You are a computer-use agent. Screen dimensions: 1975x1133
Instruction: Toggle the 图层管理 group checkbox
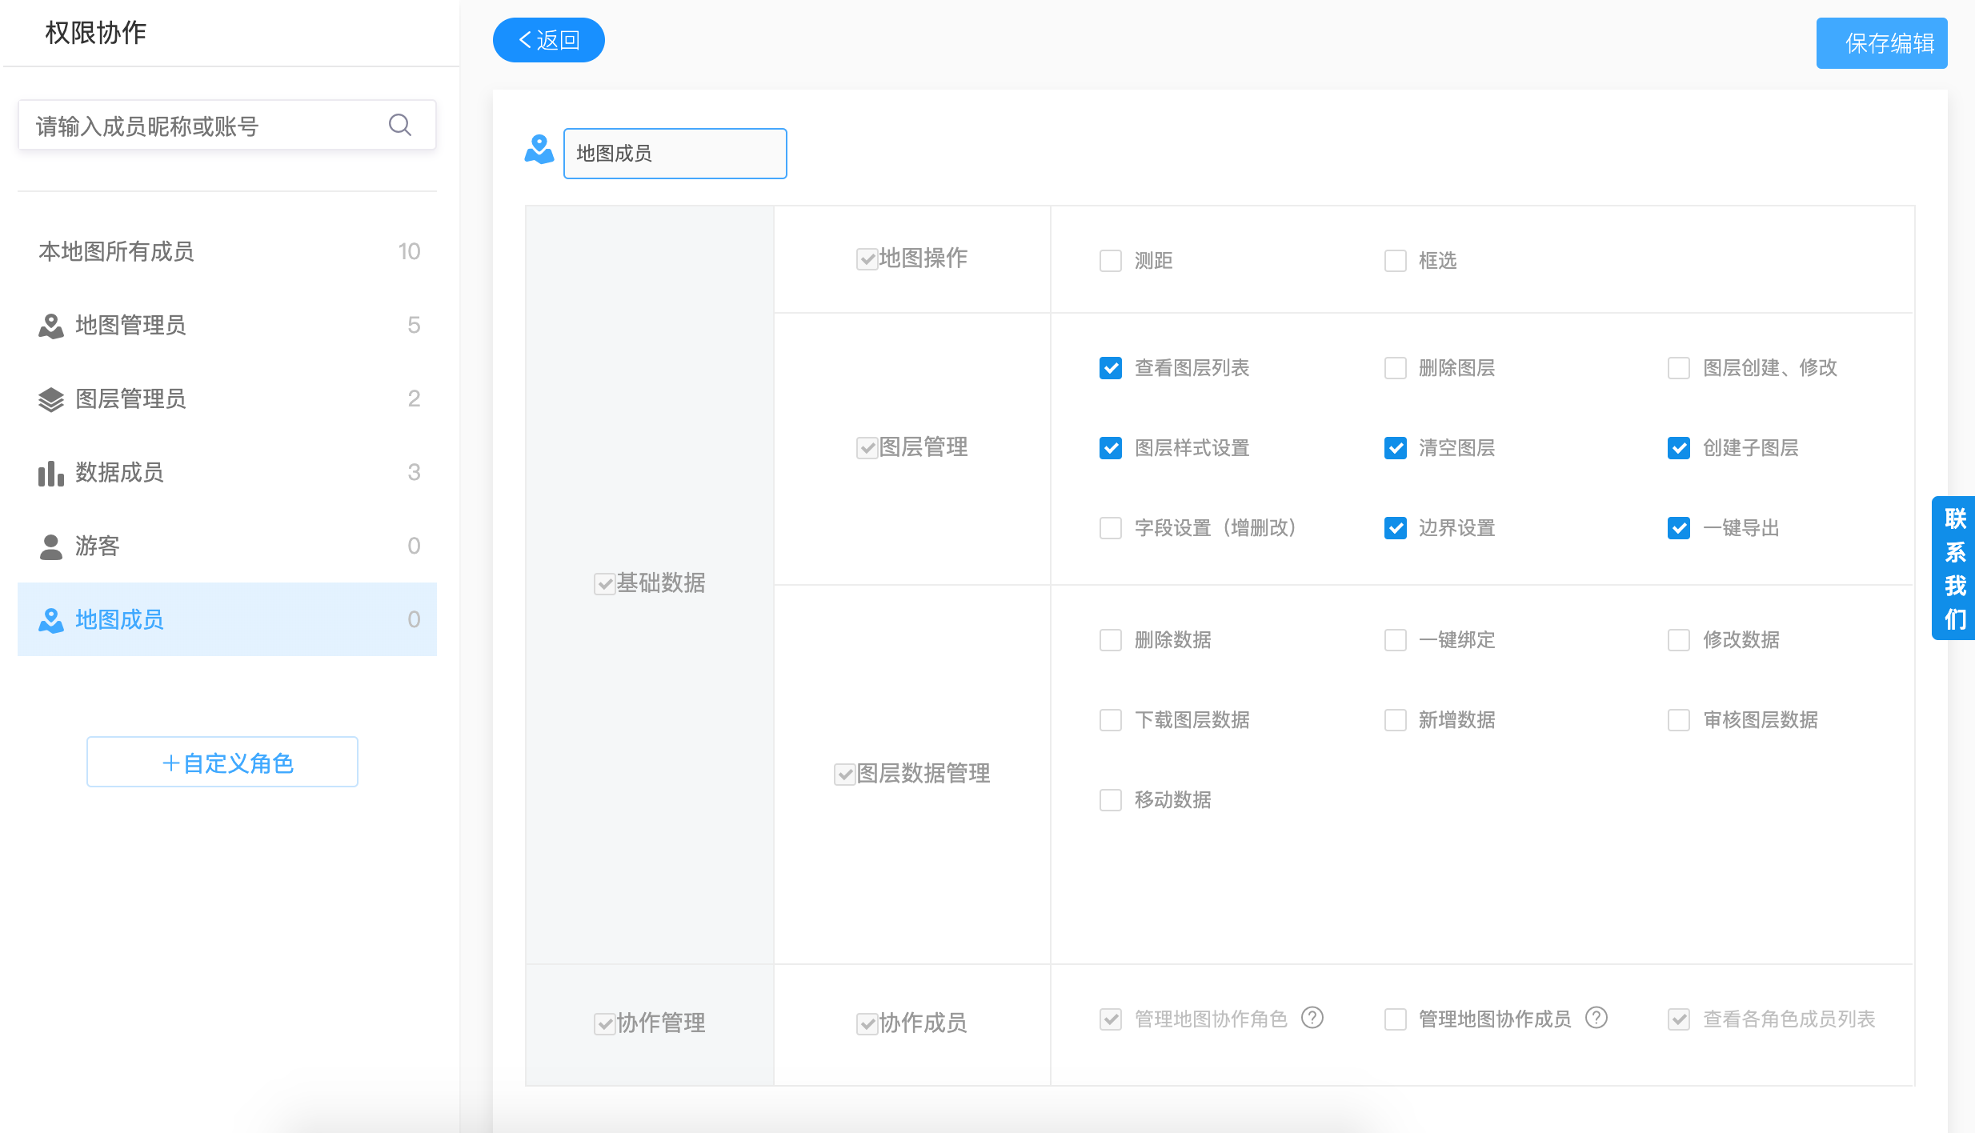coord(867,448)
